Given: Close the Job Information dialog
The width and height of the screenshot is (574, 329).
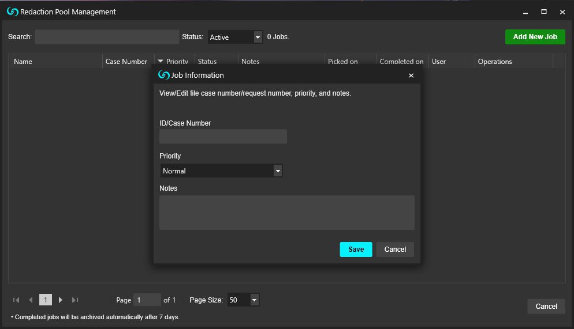Looking at the screenshot, I should (x=411, y=75).
